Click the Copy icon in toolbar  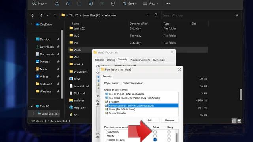68,4
